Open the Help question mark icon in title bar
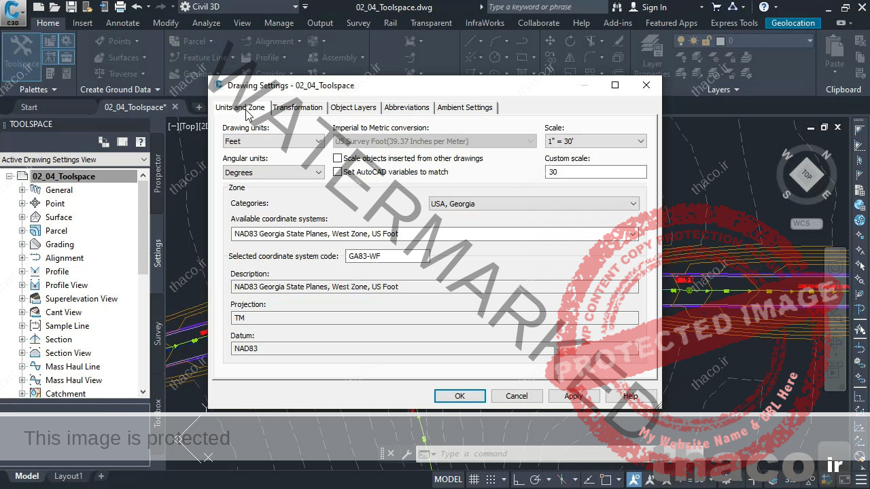This screenshot has height=489, width=870. pyautogui.click(x=764, y=7)
